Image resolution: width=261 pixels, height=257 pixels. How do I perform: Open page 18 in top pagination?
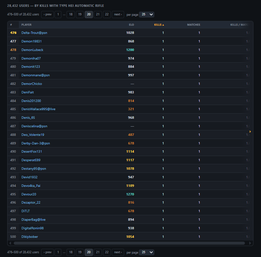click(71, 14)
